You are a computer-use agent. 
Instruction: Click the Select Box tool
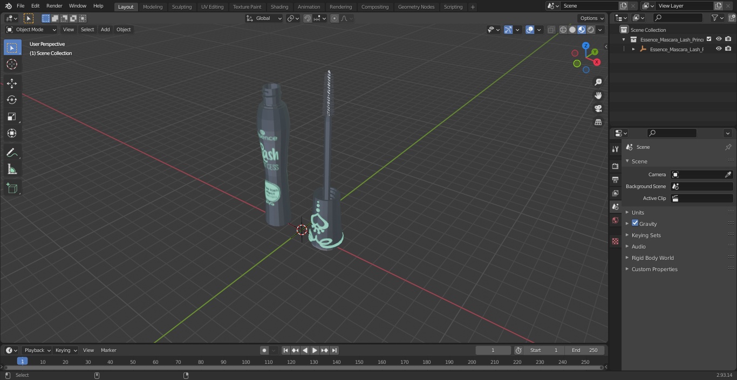(12, 47)
